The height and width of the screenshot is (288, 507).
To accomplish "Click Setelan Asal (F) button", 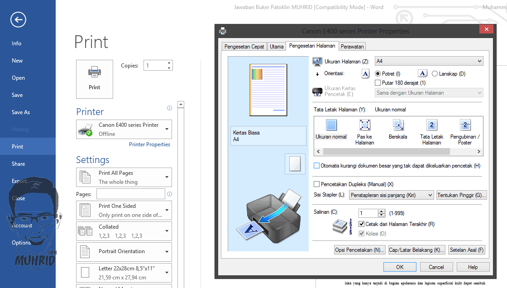I will (467, 250).
